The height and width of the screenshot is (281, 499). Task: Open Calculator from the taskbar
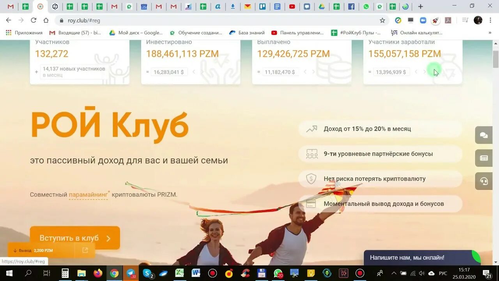coord(65,273)
